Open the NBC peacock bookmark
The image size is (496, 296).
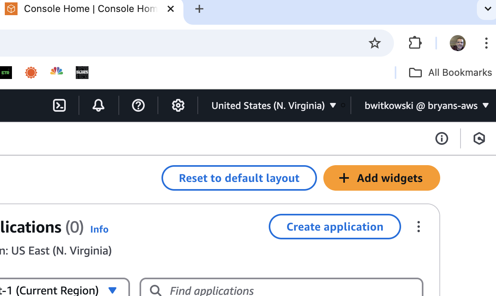(x=57, y=72)
